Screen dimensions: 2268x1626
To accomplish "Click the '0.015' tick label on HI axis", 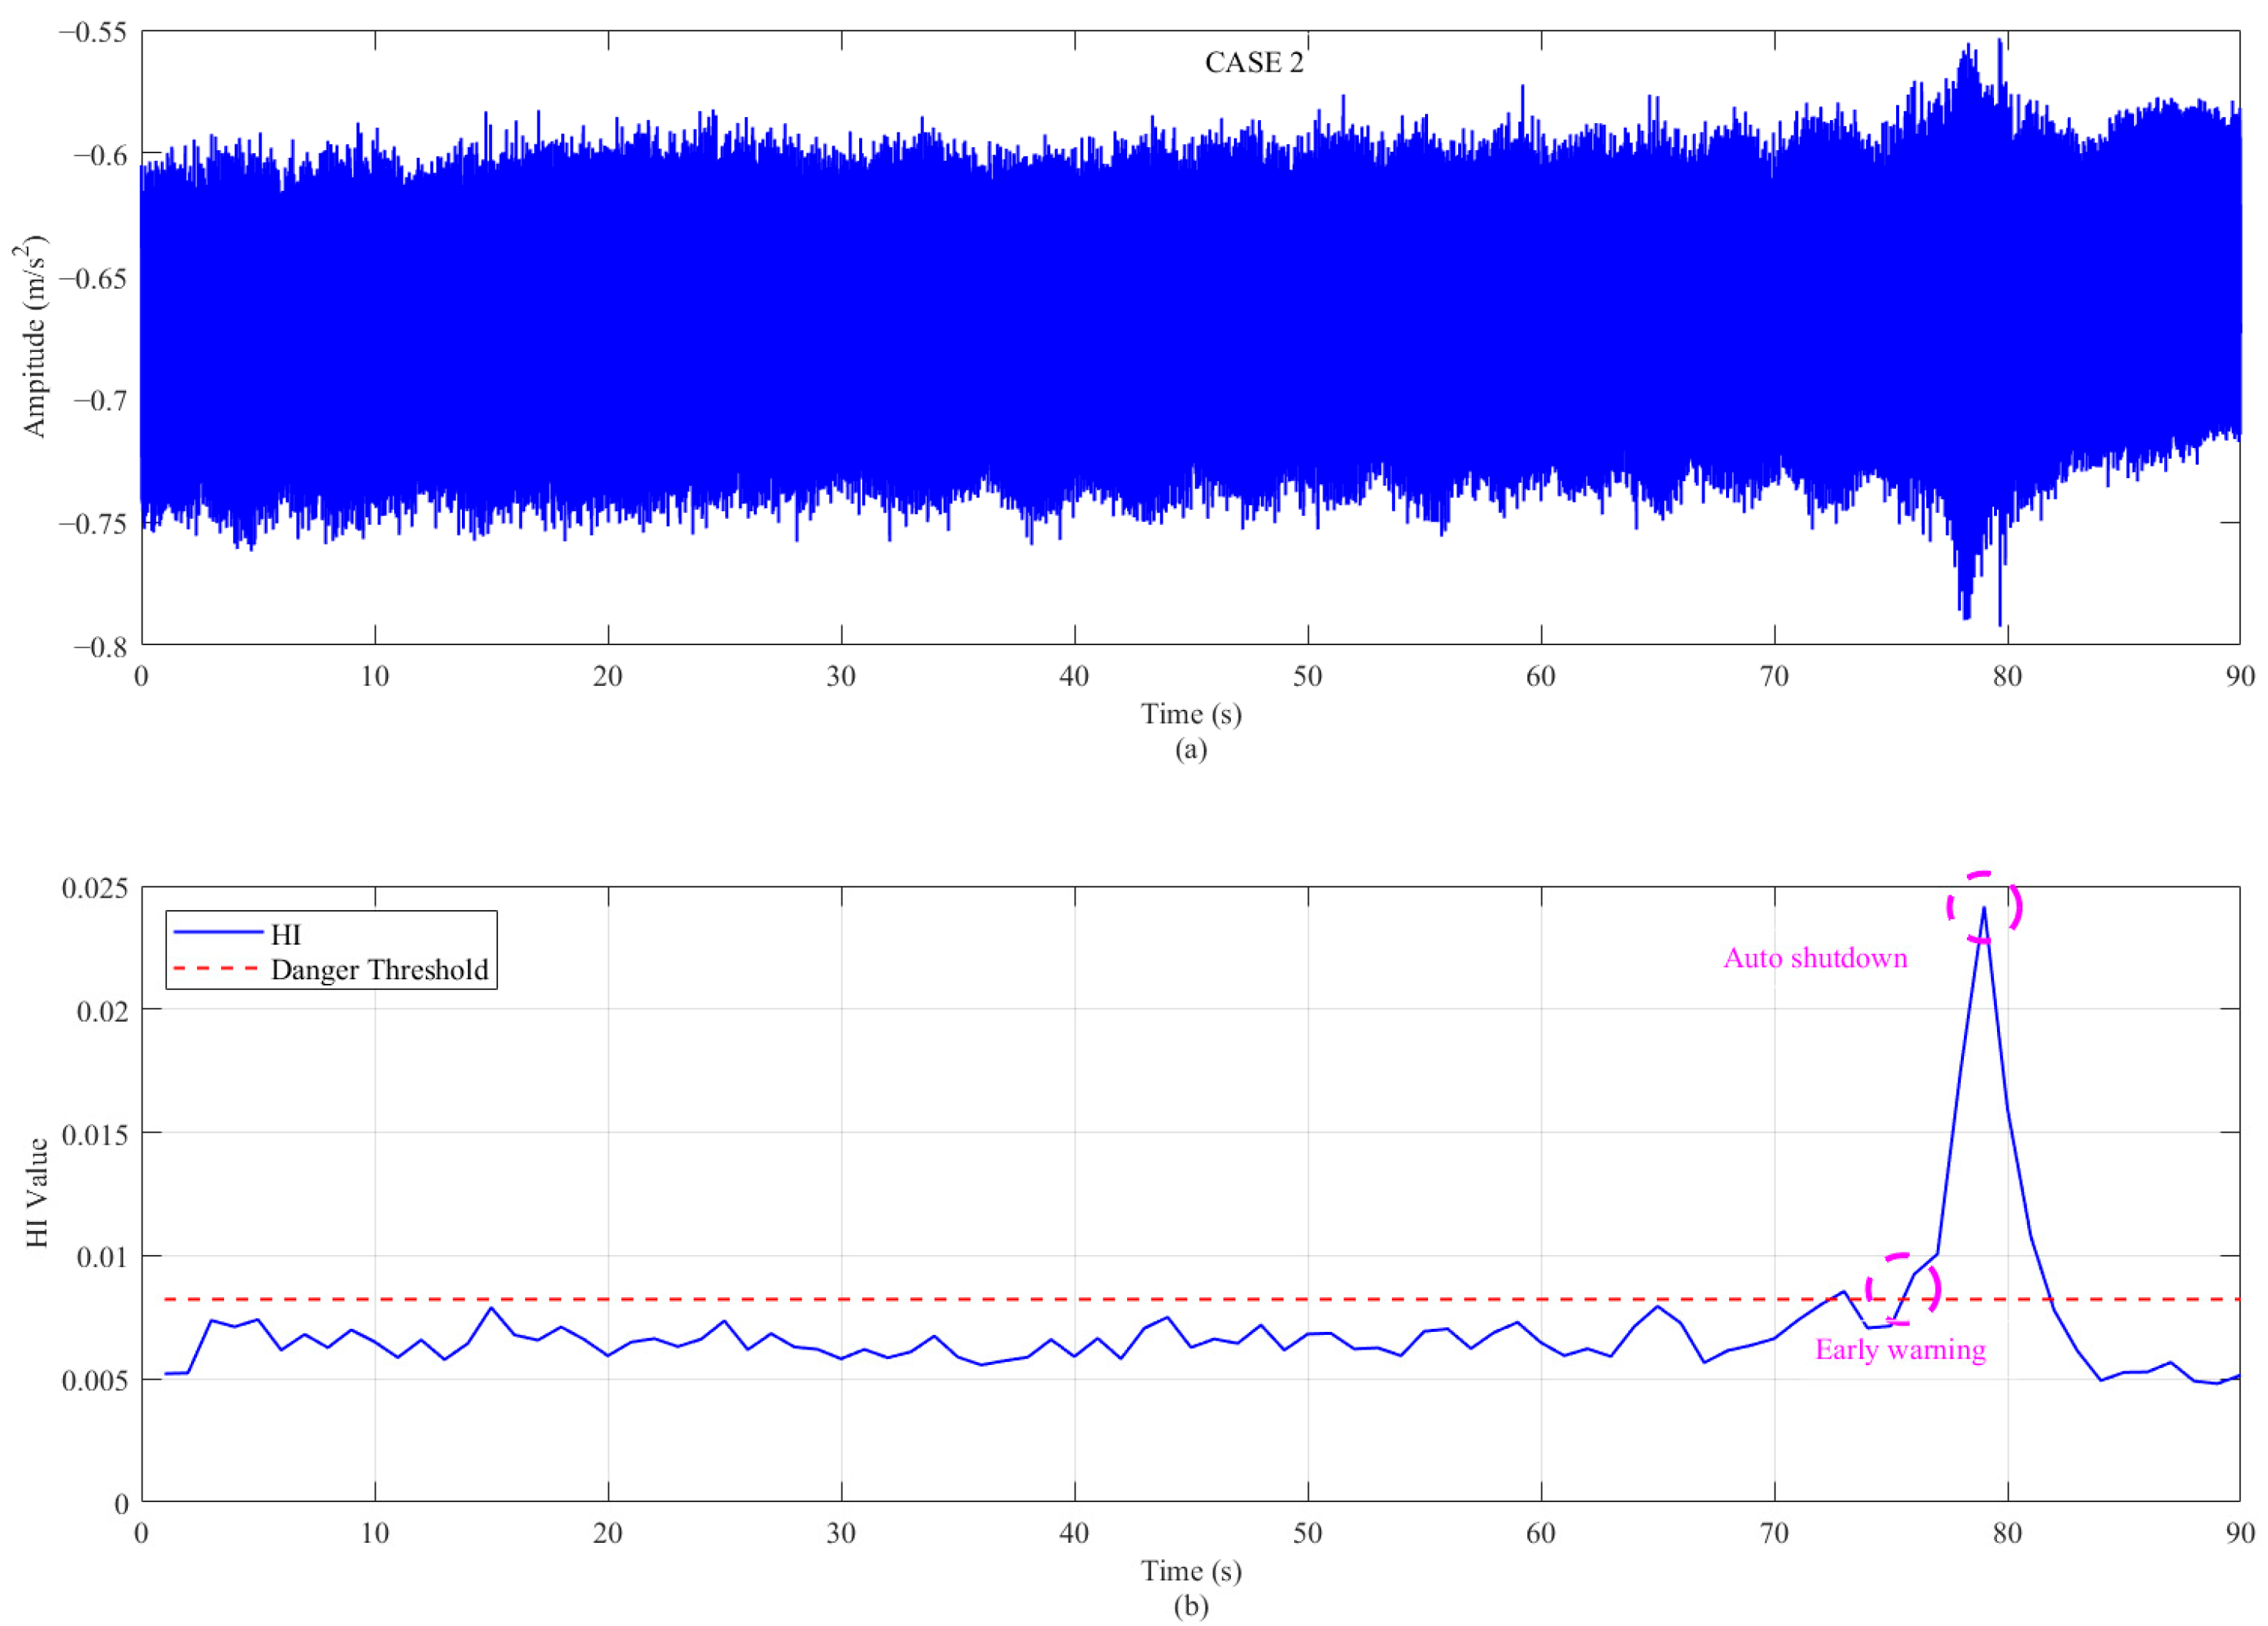I will pos(95,1135).
